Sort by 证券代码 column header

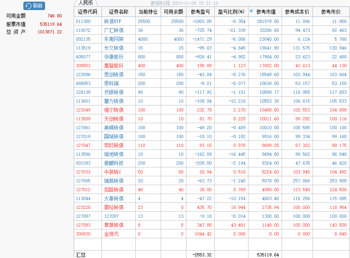(x=88, y=12)
